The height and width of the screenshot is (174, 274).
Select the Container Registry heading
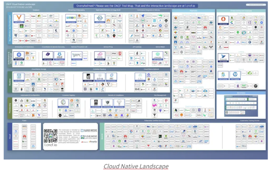[x=69, y=95]
